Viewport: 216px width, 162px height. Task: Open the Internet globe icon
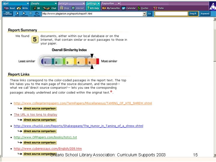pos(78,8)
